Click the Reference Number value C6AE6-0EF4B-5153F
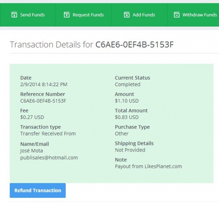 (x=43, y=101)
